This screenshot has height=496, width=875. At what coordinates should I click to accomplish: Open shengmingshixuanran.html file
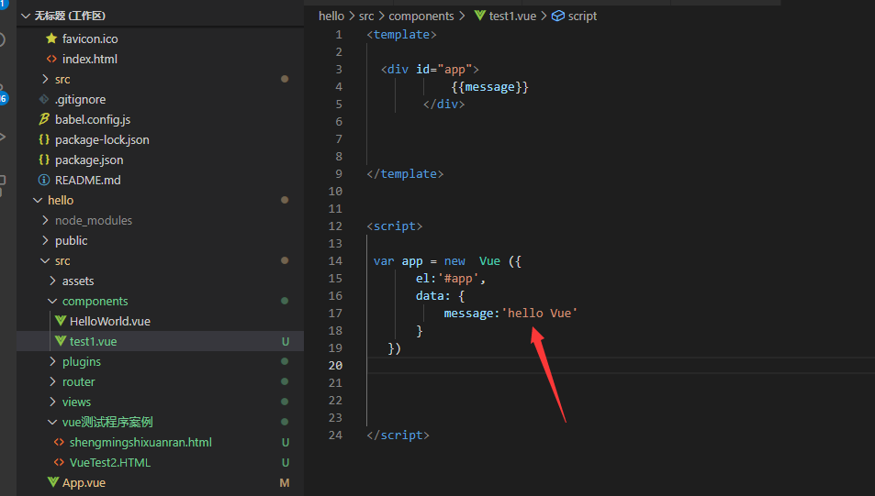tap(140, 443)
